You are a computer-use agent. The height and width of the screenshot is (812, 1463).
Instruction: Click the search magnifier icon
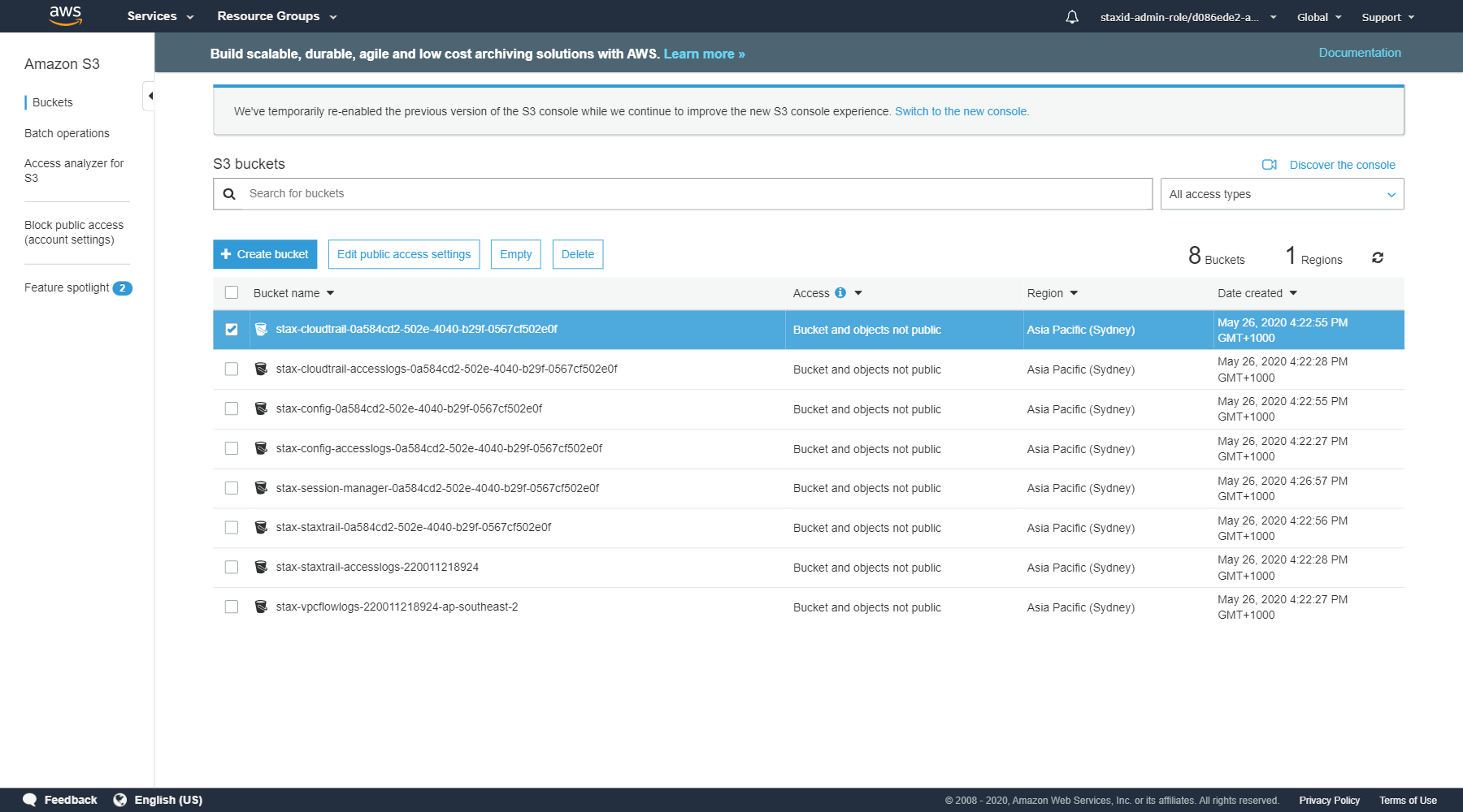coord(229,194)
